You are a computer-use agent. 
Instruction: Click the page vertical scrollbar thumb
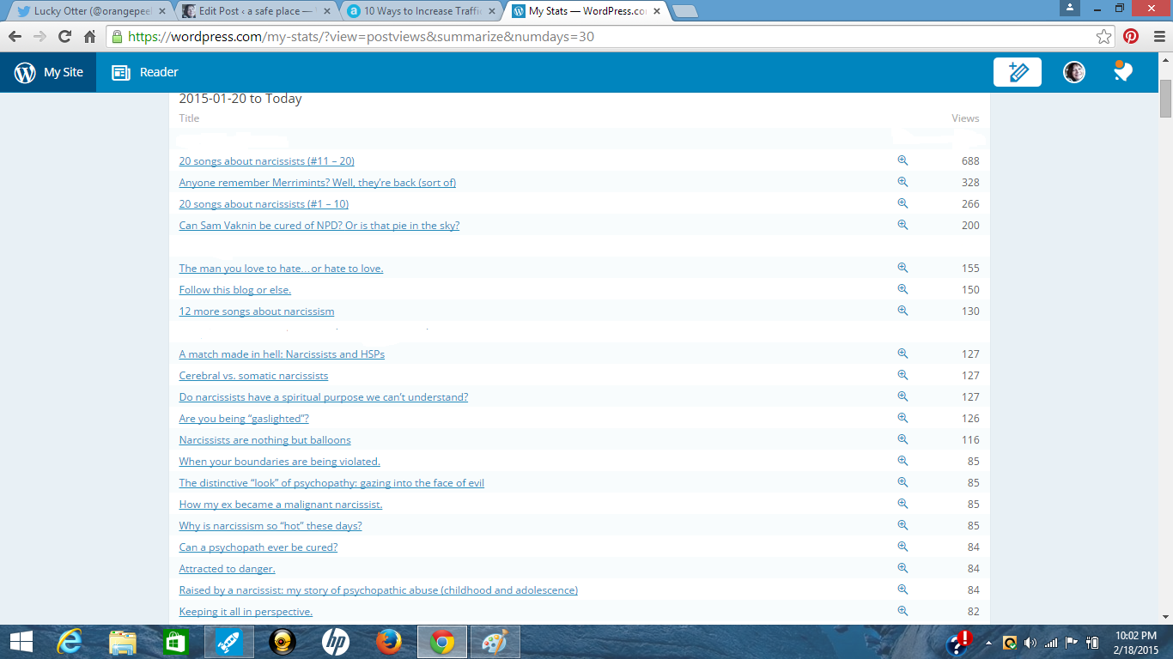pyautogui.click(x=1165, y=99)
